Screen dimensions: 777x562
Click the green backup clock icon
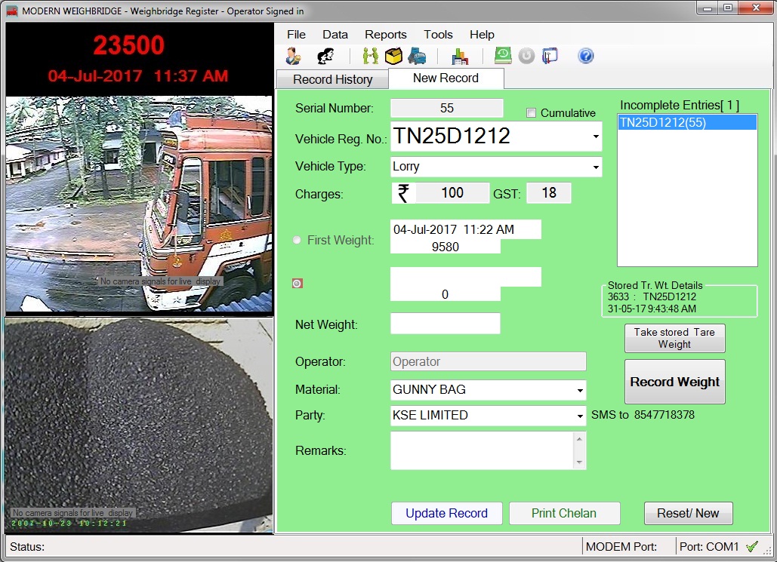coord(503,56)
